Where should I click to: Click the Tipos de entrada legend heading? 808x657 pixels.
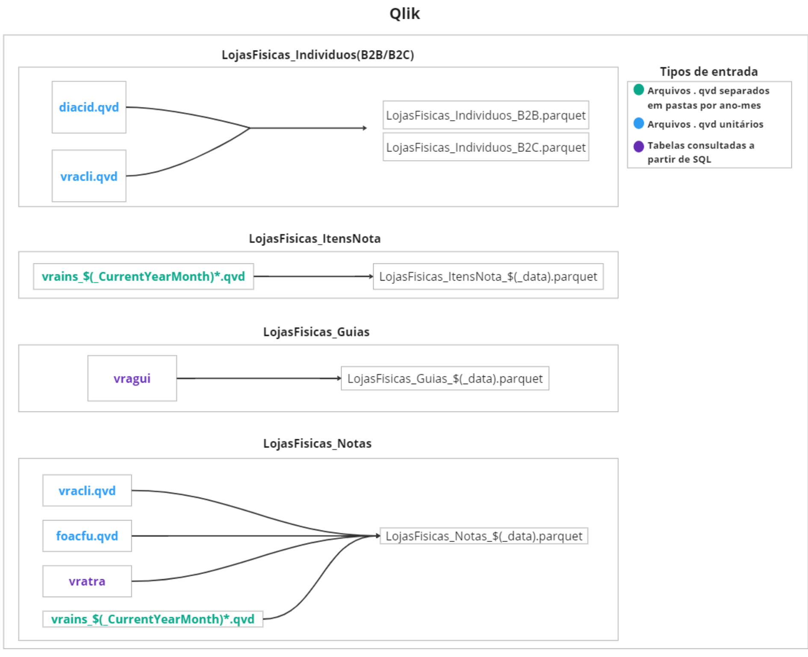click(x=708, y=71)
